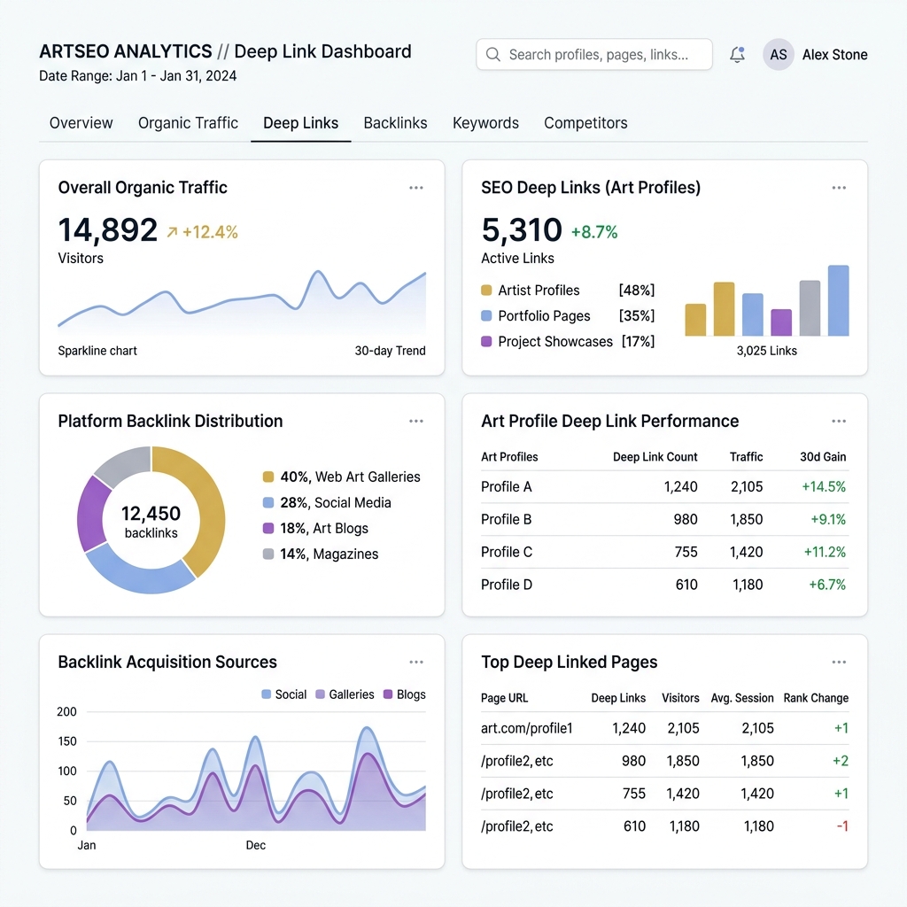
Task: Click the +2 rank change value
Action: 841,761
